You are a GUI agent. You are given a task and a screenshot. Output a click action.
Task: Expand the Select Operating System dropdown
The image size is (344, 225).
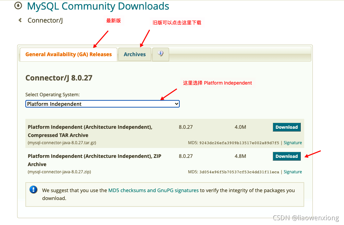click(x=103, y=104)
